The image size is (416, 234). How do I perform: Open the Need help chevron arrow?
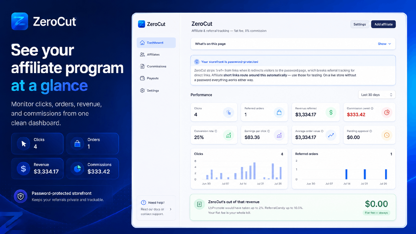pyautogui.click(x=171, y=209)
